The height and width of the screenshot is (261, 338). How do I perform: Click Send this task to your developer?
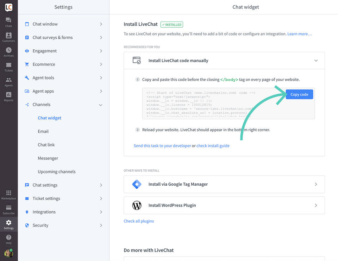(162, 146)
